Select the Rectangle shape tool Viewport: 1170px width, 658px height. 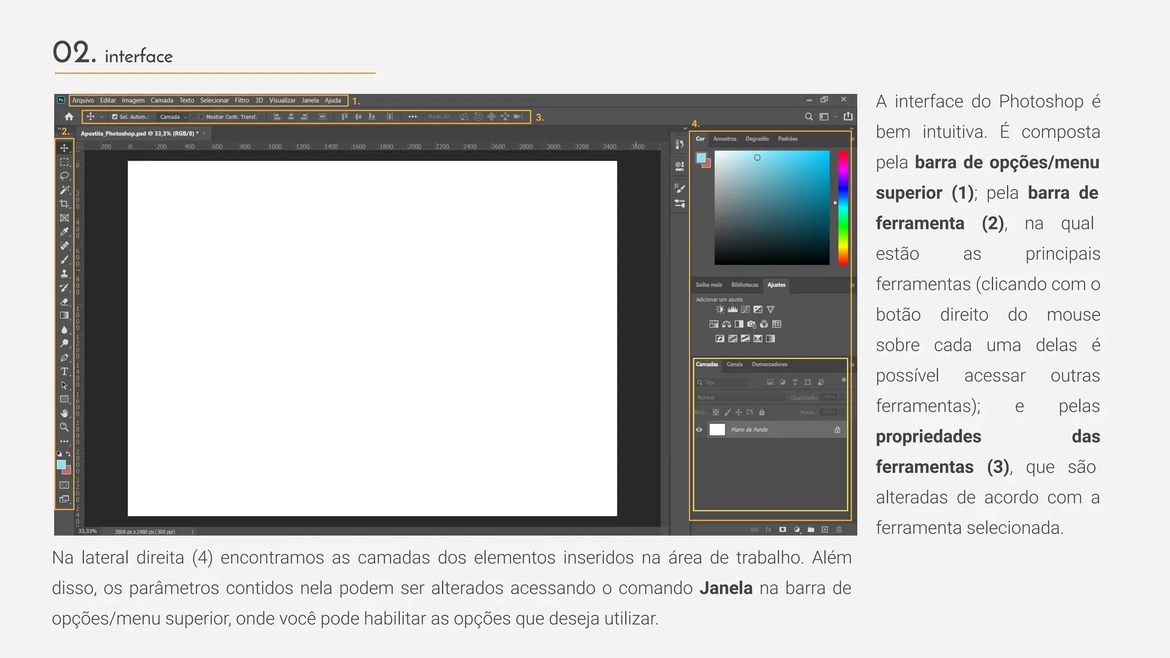tap(65, 399)
